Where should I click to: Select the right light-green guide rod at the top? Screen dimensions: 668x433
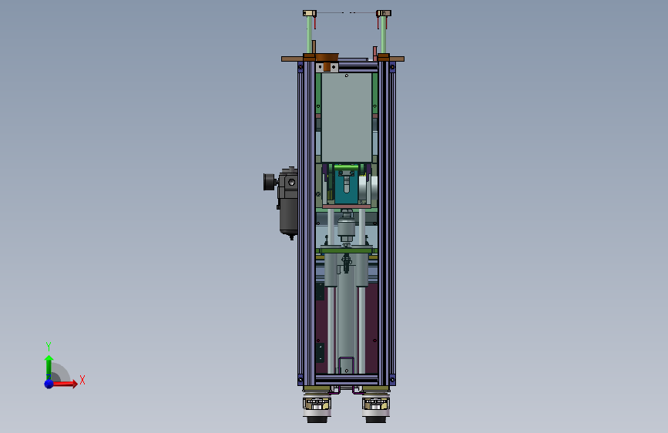click(x=384, y=35)
